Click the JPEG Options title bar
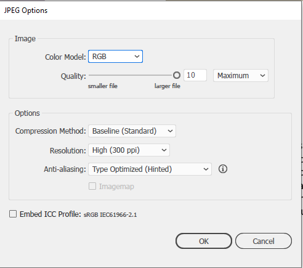The height and width of the screenshot is (268, 303). tap(150, 10)
